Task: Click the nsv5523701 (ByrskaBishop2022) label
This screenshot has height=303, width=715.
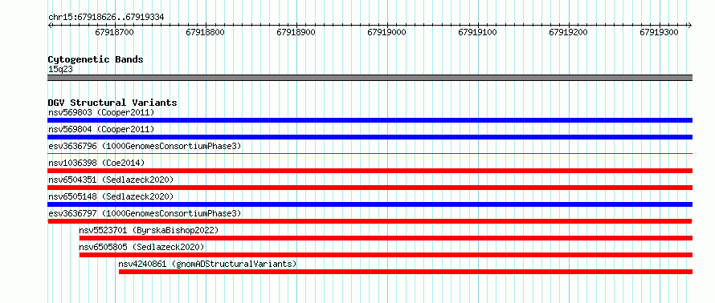Action: [x=149, y=230]
